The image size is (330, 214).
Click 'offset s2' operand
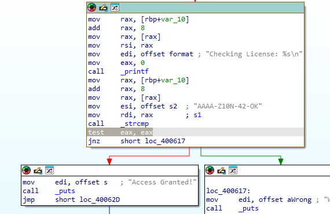[159, 106]
